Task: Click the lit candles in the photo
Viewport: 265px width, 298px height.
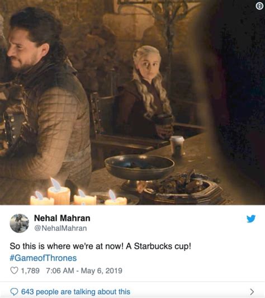Action: point(78,193)
